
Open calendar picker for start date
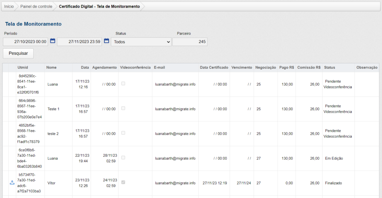[x=53, y=41]
